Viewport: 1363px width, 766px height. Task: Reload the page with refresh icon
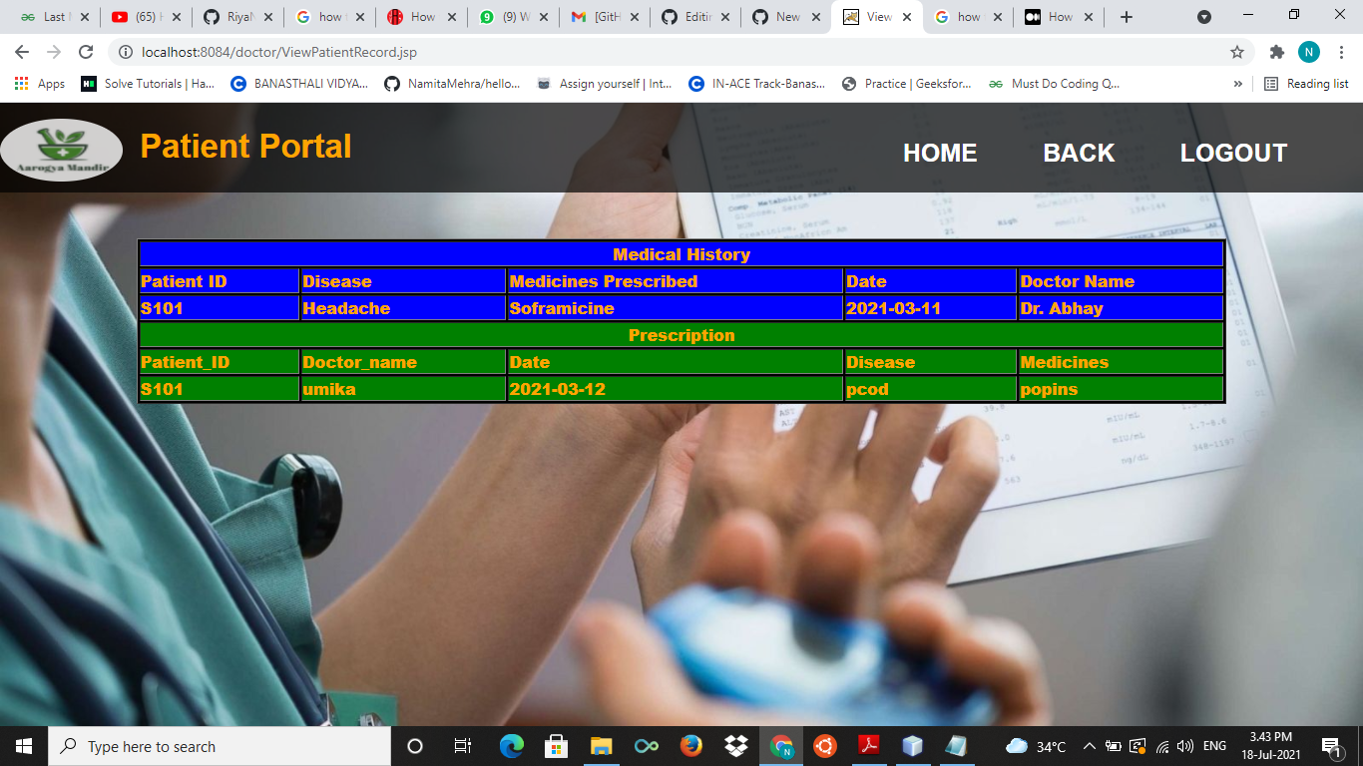point(86,52)
